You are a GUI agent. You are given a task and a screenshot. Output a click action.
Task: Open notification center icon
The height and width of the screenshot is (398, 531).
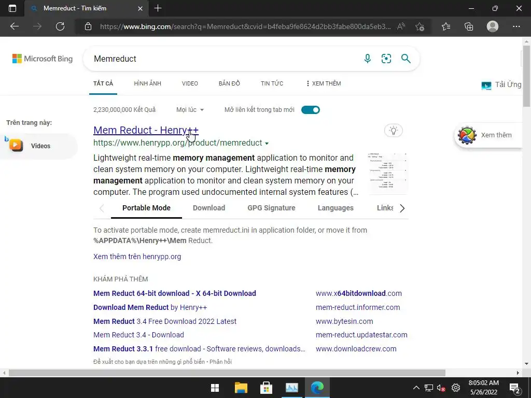tap(514, 388)
